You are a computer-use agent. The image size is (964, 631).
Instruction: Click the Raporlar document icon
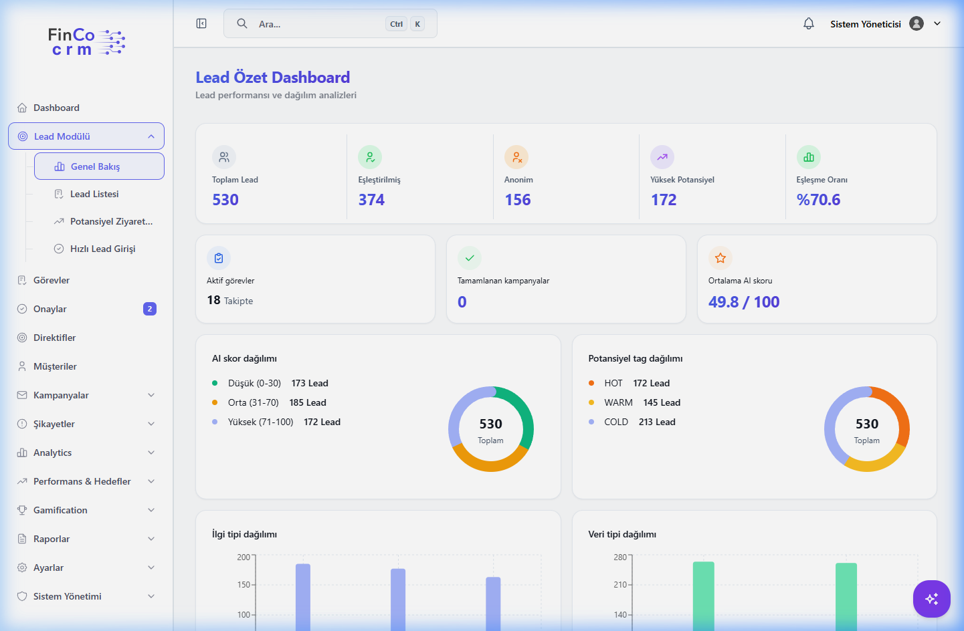click(22, 539)
